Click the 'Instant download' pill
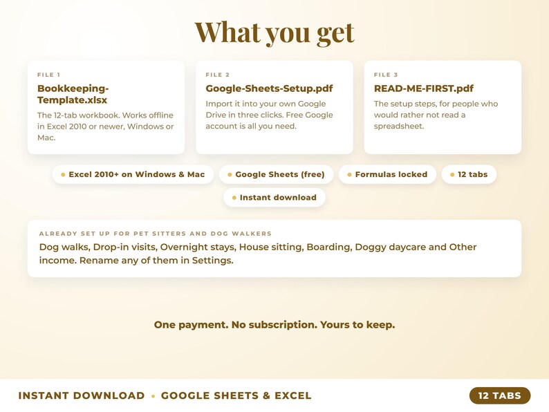549x412 pixels. [x=274, y=198]
